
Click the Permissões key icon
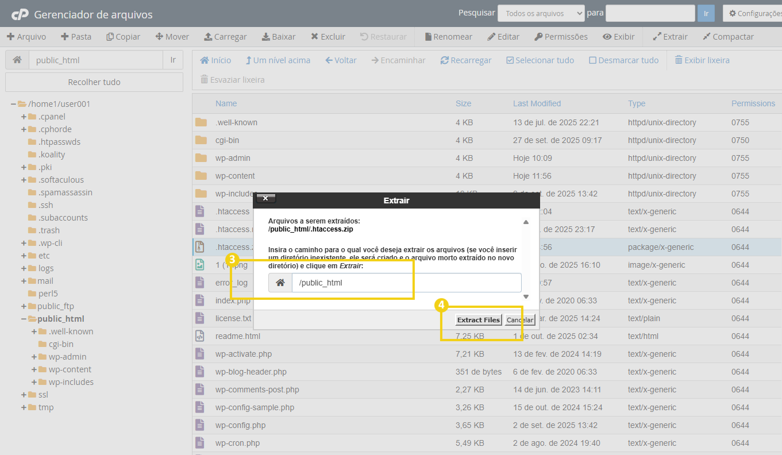click(x=538, y=37)
